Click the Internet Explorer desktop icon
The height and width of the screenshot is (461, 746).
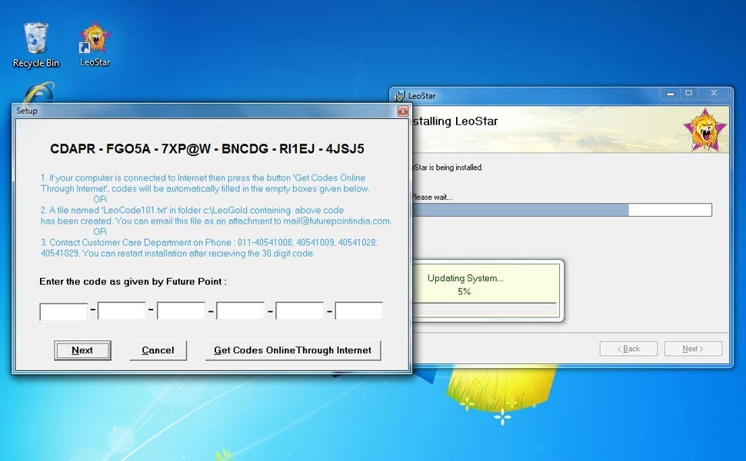39,92
